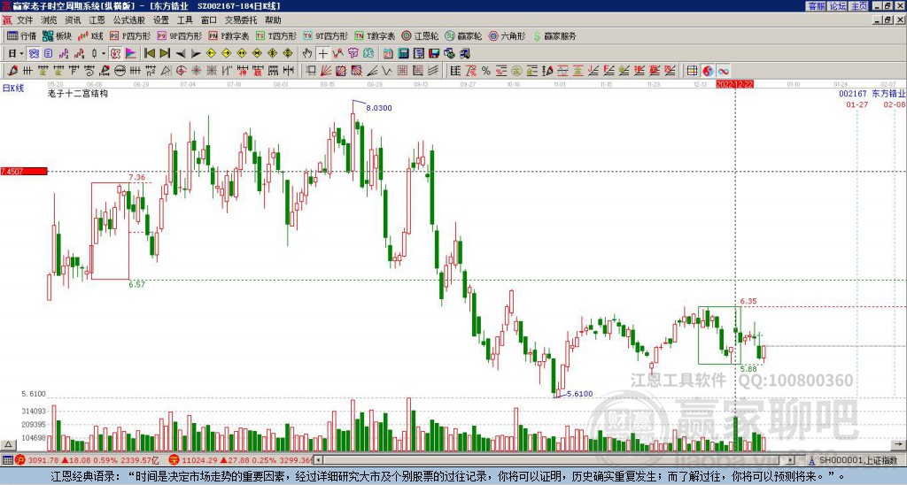
Task: Toggle the infinity loop icon button
Action: pos(723,71)
